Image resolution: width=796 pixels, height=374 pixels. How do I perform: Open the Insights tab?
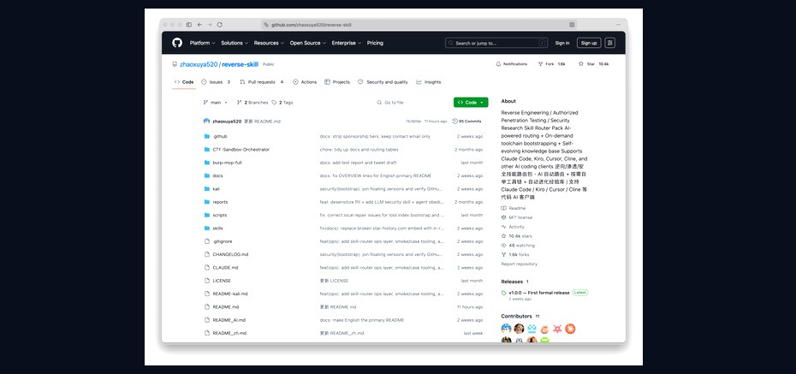(x=429, y=82)
